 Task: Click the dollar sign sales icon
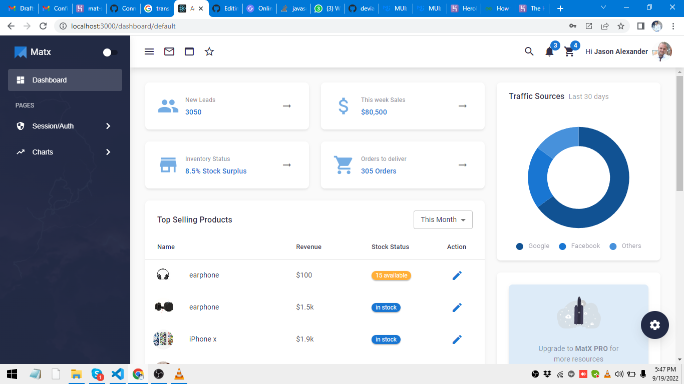tap(343, 106)
